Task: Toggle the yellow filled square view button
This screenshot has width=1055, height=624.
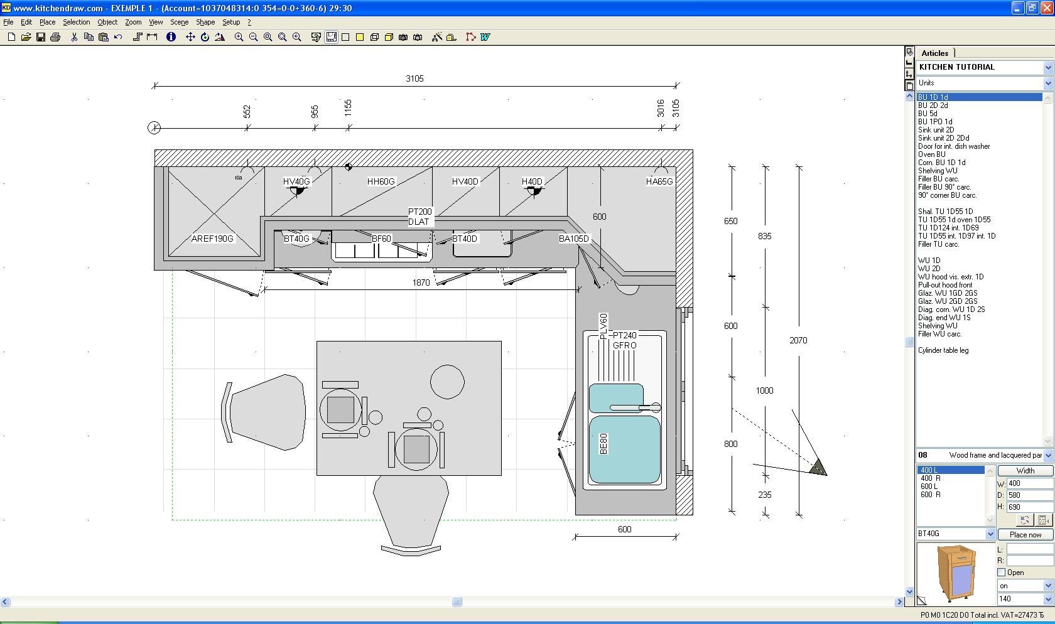Action: (x=360, y=37)
